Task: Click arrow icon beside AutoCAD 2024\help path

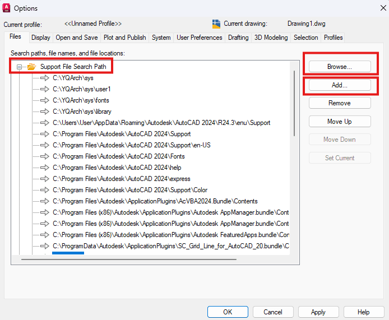Action: (45, 168)
